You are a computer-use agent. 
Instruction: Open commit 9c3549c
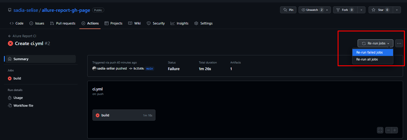click(x=138, y=69)
